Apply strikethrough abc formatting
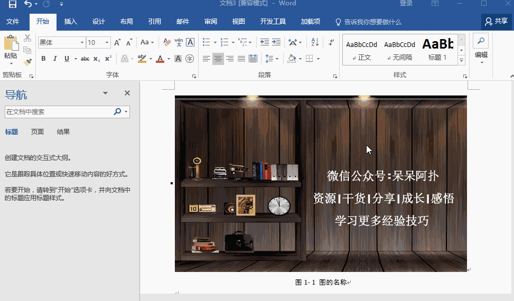Screen dimensions: 514x301 click(85, 59)
